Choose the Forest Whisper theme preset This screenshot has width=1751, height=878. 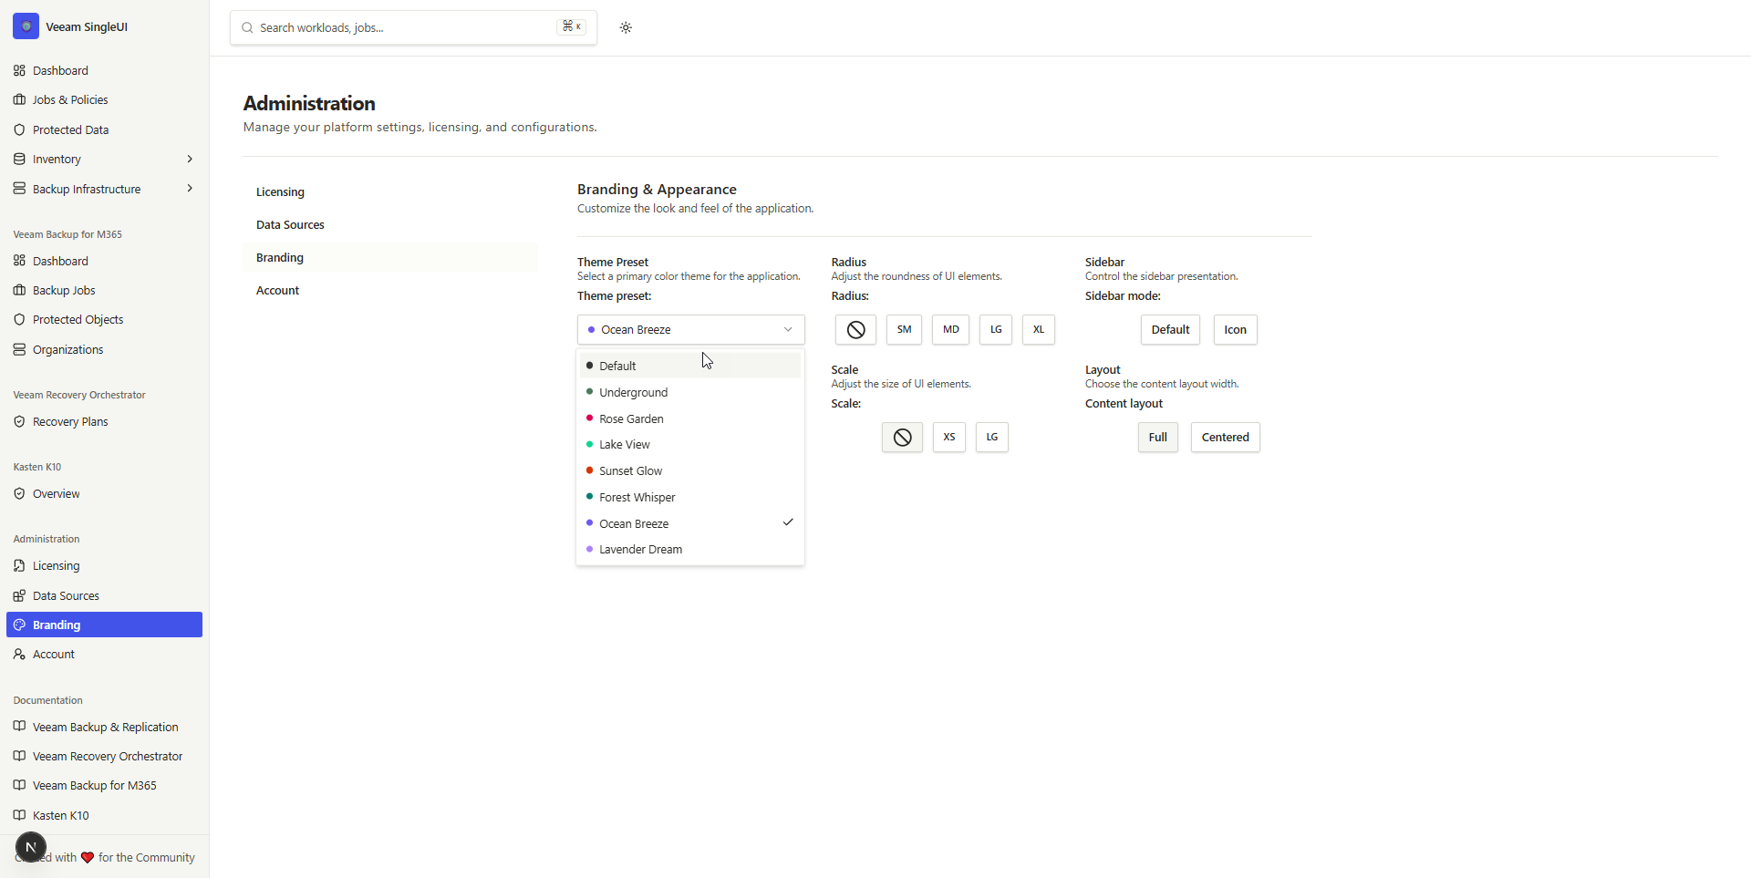[x=690, y=497]
